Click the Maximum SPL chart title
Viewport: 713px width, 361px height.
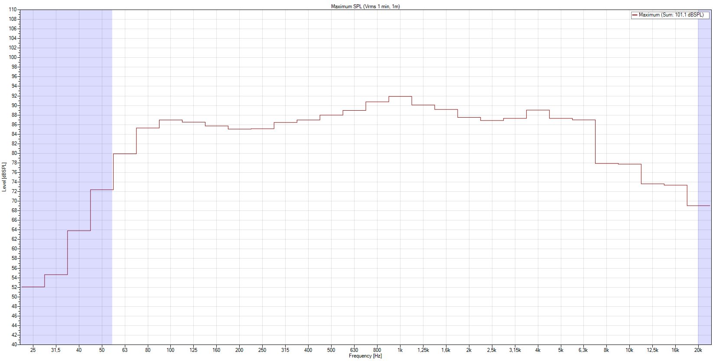coord(365,7)
